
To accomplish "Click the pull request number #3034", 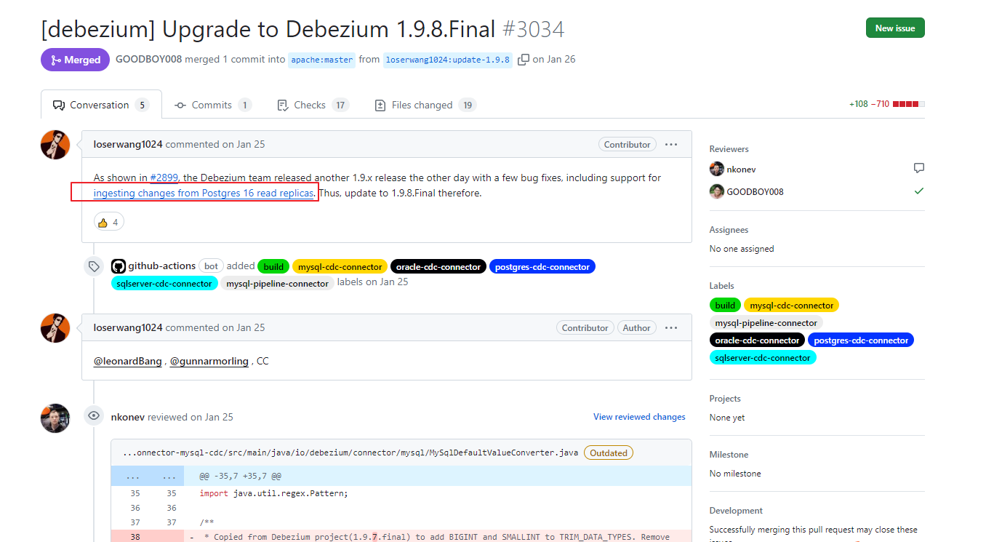I will pyautogui.click(x=533, y=29).
